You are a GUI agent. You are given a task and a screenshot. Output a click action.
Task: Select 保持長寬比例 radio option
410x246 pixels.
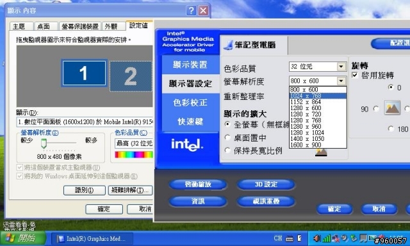point(227,150)
